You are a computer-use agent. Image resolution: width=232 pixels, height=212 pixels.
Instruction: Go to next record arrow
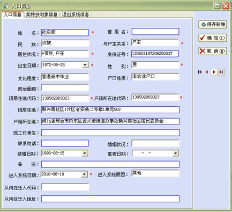pos(214,72)
